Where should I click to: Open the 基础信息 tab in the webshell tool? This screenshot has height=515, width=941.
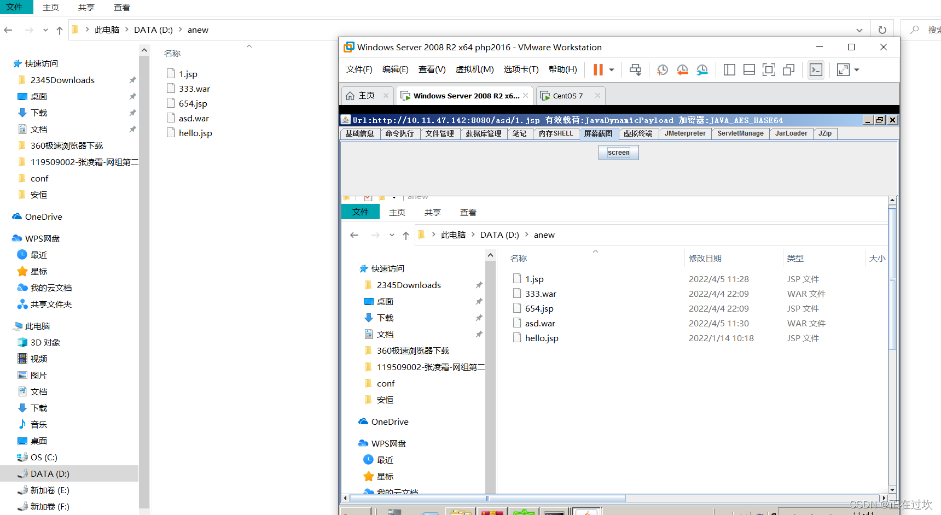[359, 133]
